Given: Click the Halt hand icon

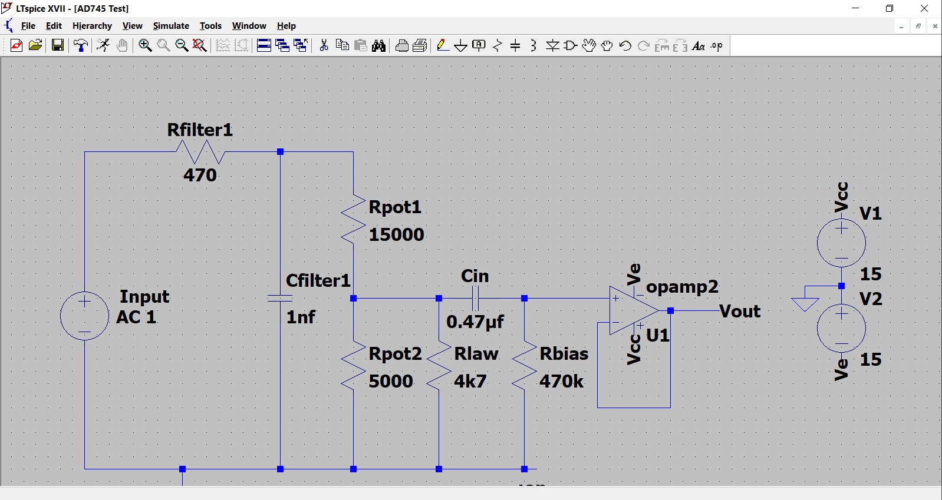Looking at the screenshot, I should (x=122, y=46).
